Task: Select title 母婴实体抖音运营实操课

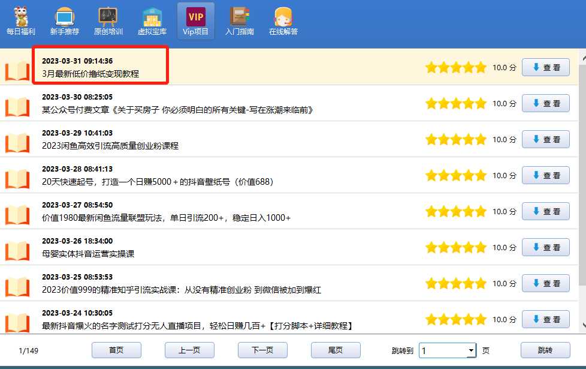Action: 88,253
